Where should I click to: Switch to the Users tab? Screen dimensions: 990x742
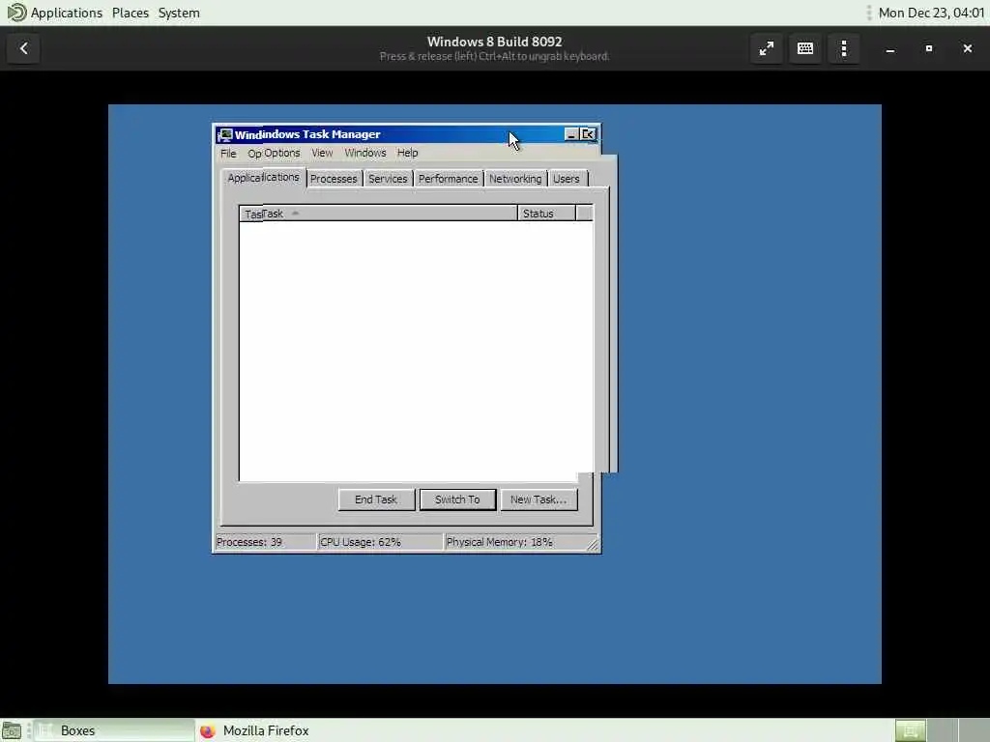click(567, 179)
